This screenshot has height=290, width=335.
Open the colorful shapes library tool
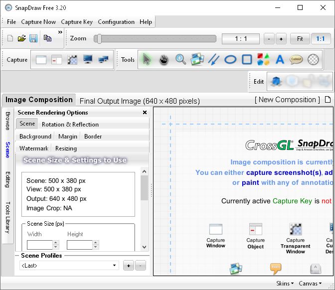pyautogui.click(x=263, y=59)
